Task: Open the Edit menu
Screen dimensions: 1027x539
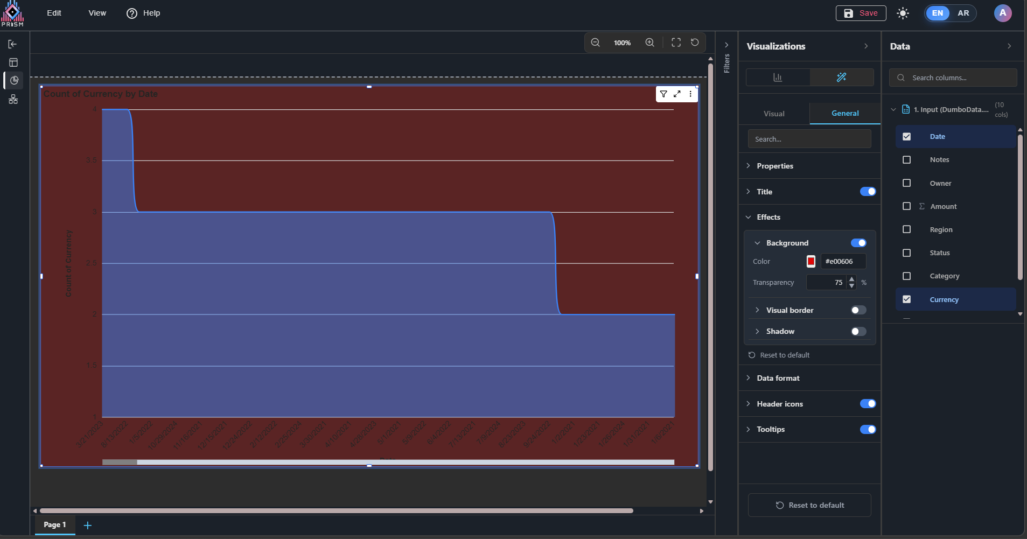Action: [54, 13]
